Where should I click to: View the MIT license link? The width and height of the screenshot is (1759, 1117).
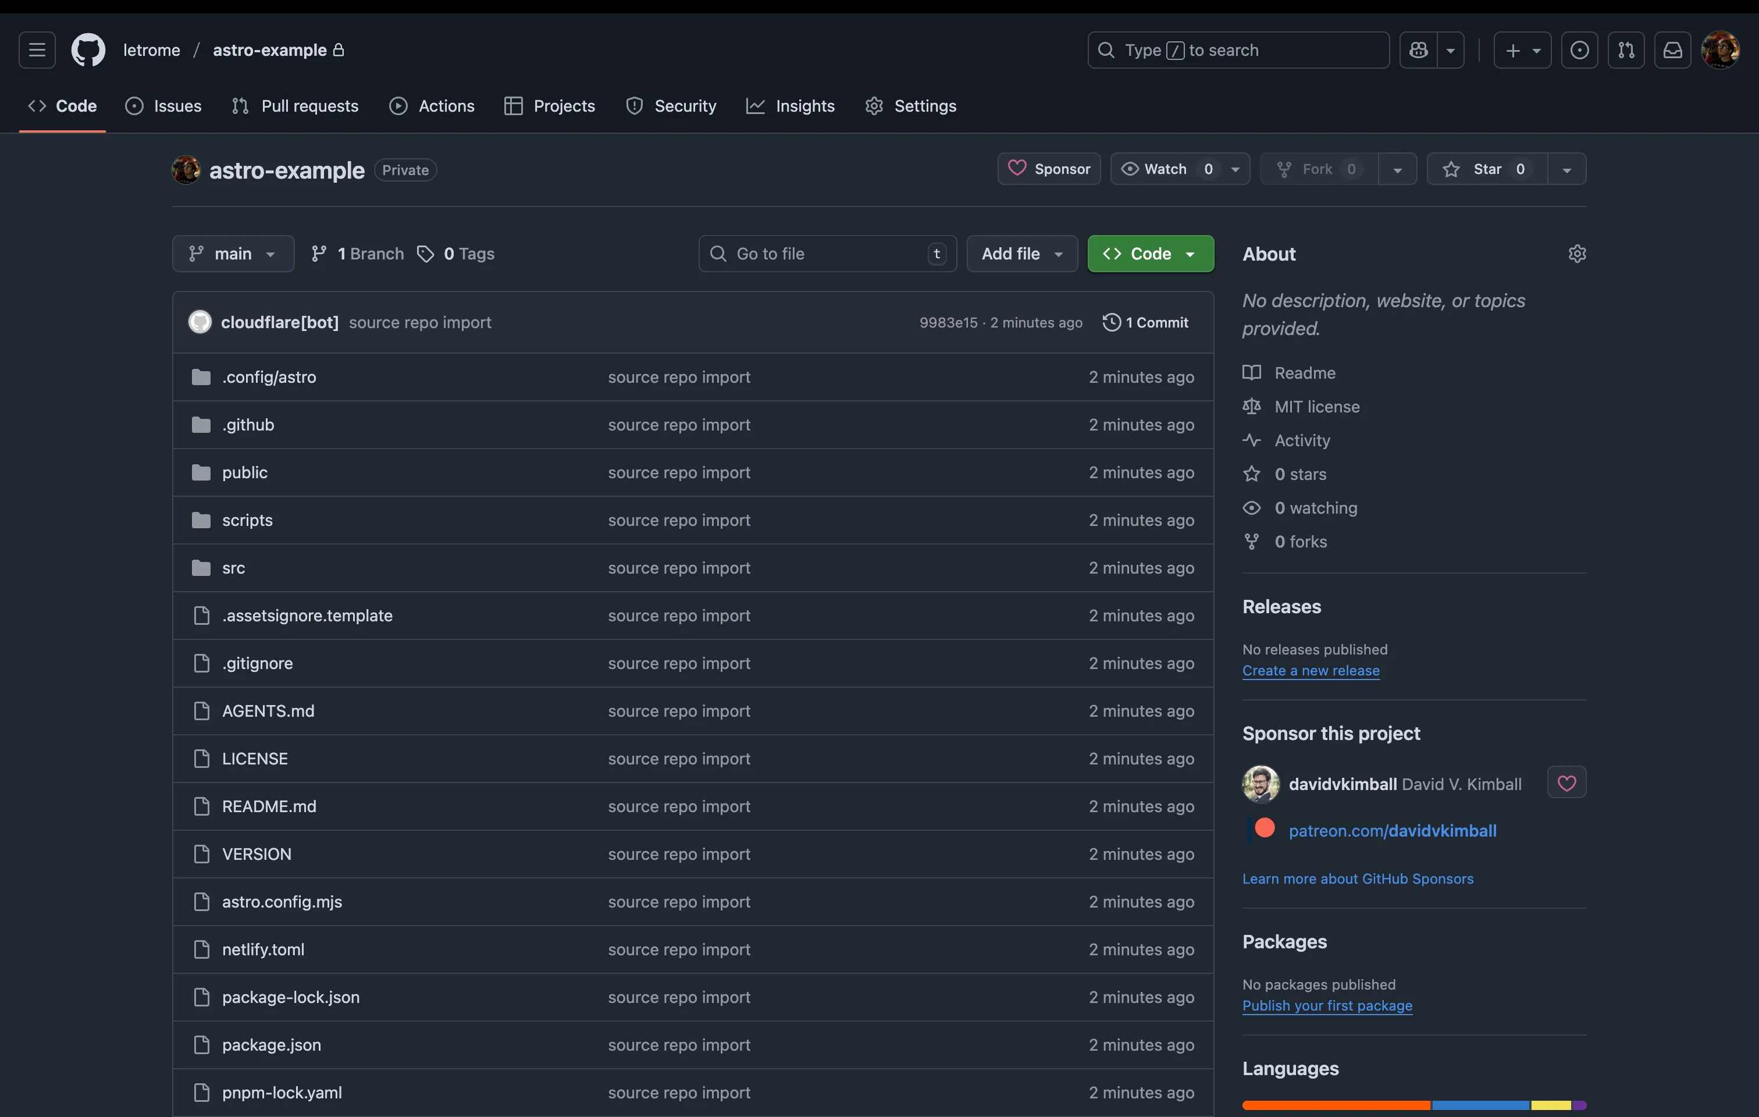coord(1301,406)
